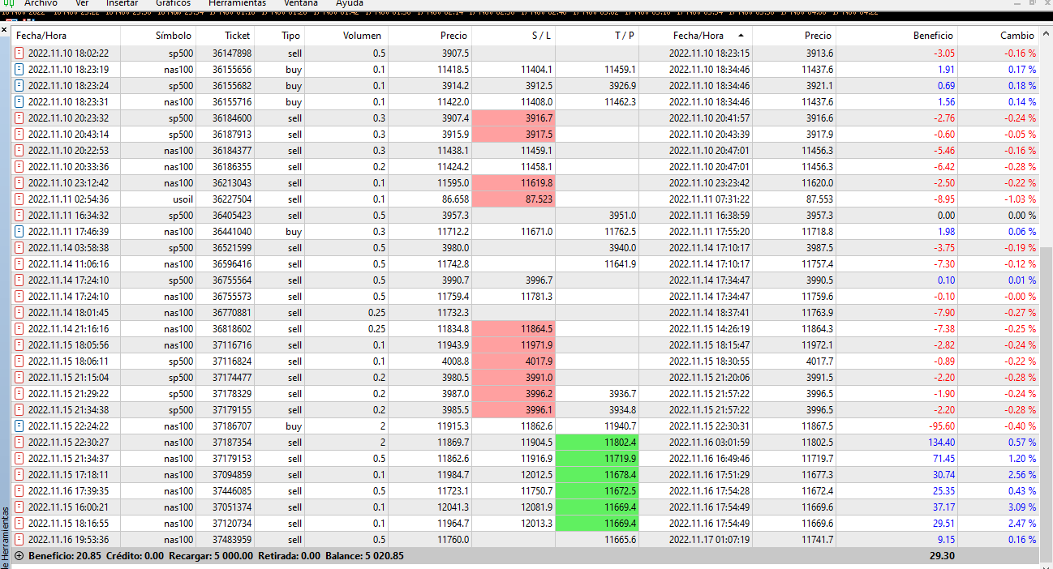Select ticket number 36596416

pyautogui.click(x=232, y=264)
